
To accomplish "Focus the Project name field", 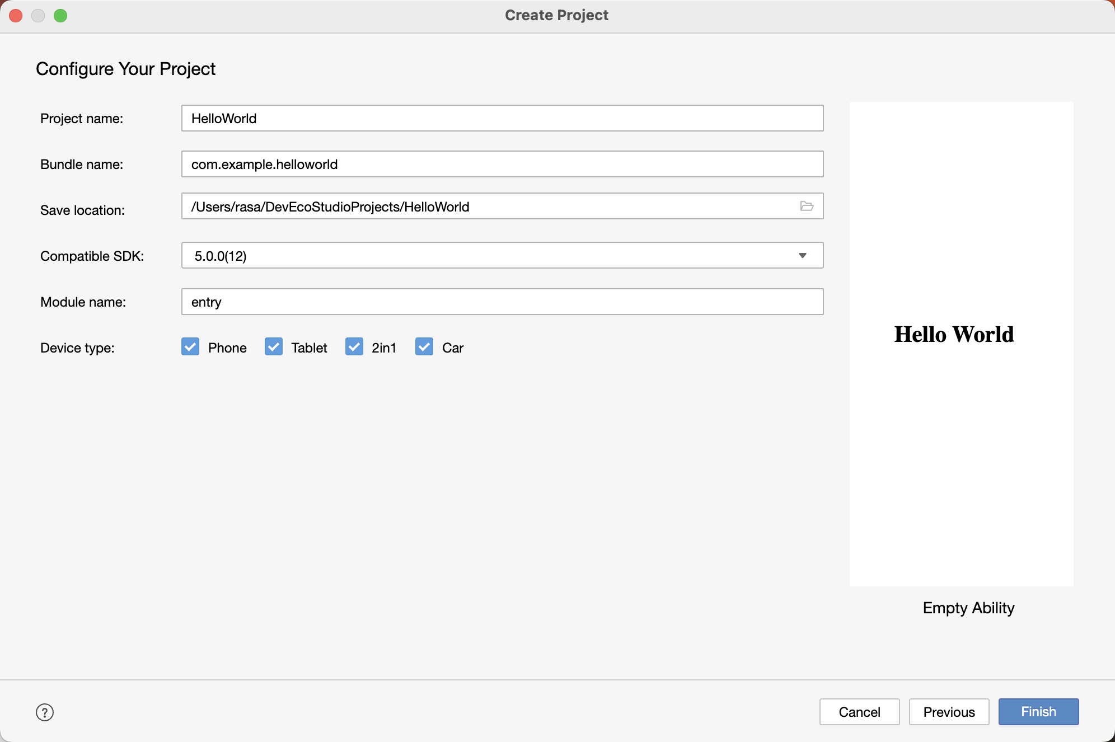I will pos(502,118).
